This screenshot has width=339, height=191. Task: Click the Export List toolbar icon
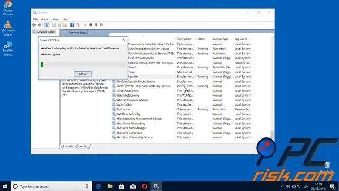pyautogui.click(x=65, y=25)
